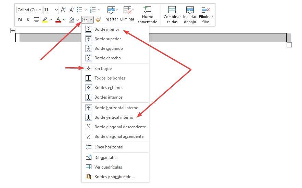Choose Borde vertical interno
The image size is (302, 188).
tap(115, 117)
